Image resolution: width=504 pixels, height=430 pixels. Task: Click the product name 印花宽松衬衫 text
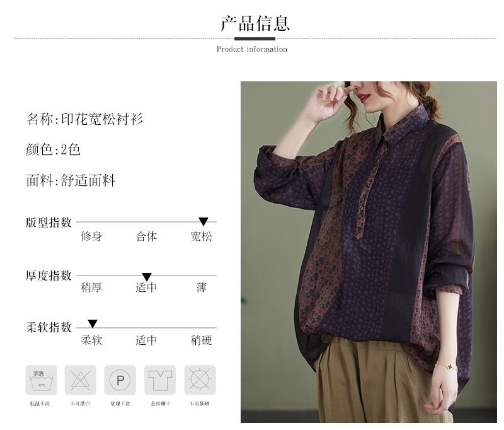point(102,119)
